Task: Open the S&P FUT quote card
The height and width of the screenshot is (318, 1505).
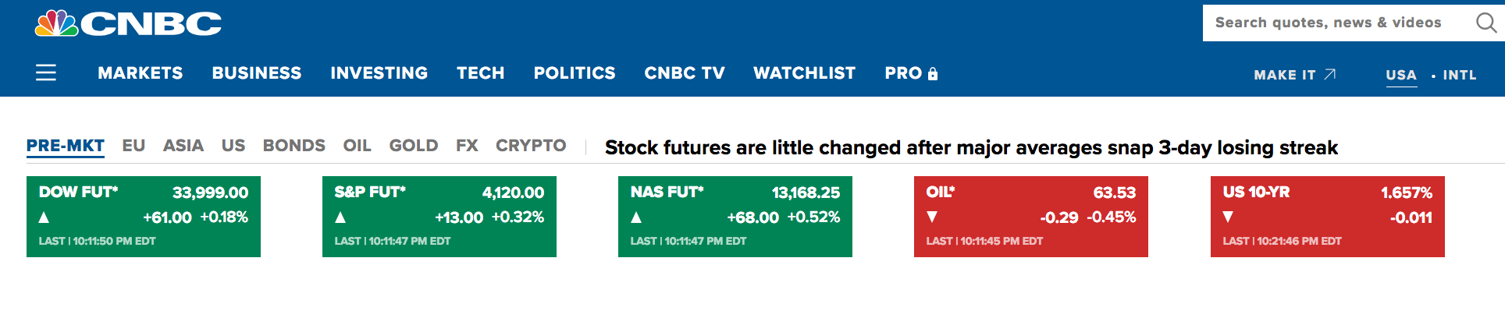Action: point(439,217)
